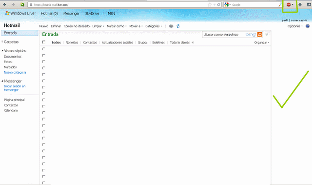
Task: Open Calendario in the sidebar
Action: (x=11, y=110)
